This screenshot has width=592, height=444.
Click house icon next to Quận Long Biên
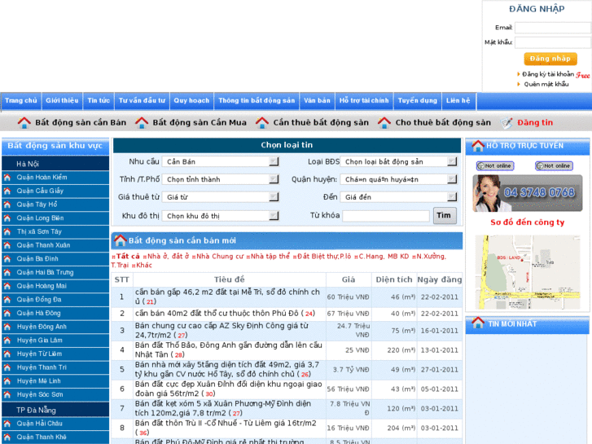7,218
